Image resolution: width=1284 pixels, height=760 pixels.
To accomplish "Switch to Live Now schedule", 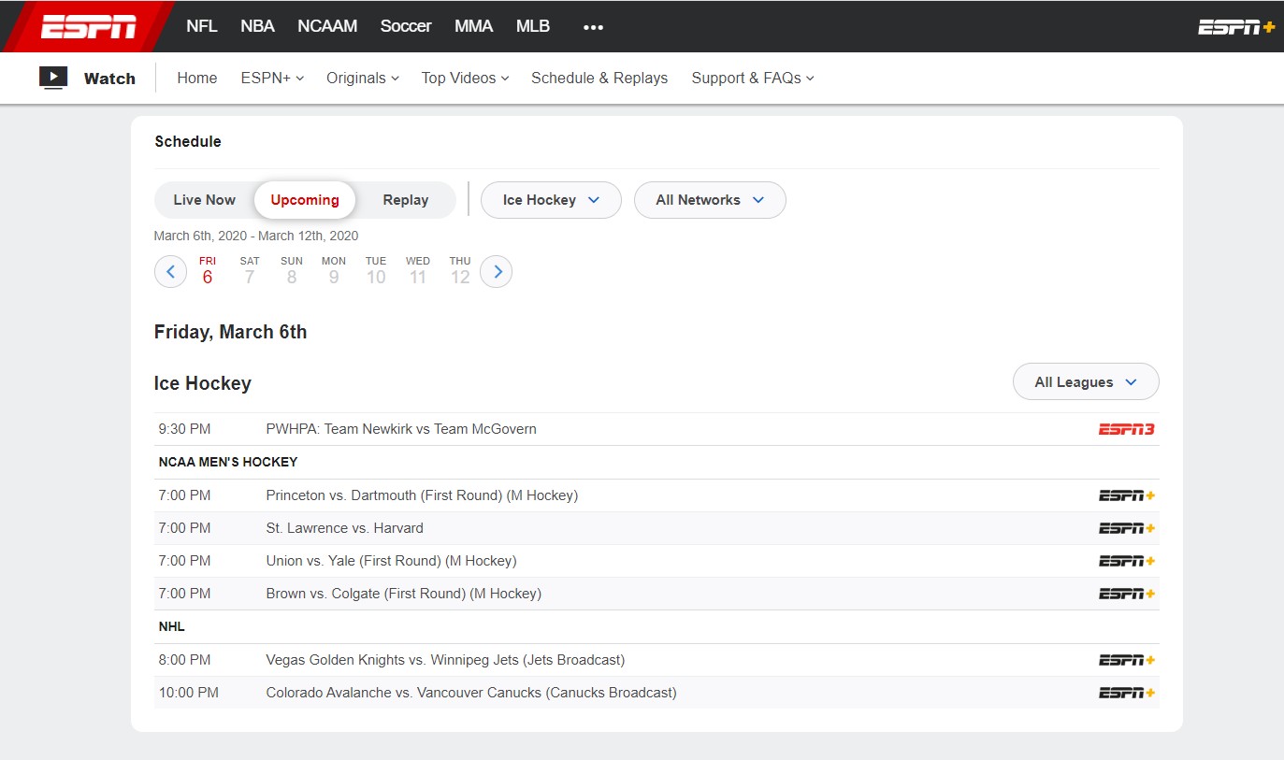I will (x=204, y=200).
